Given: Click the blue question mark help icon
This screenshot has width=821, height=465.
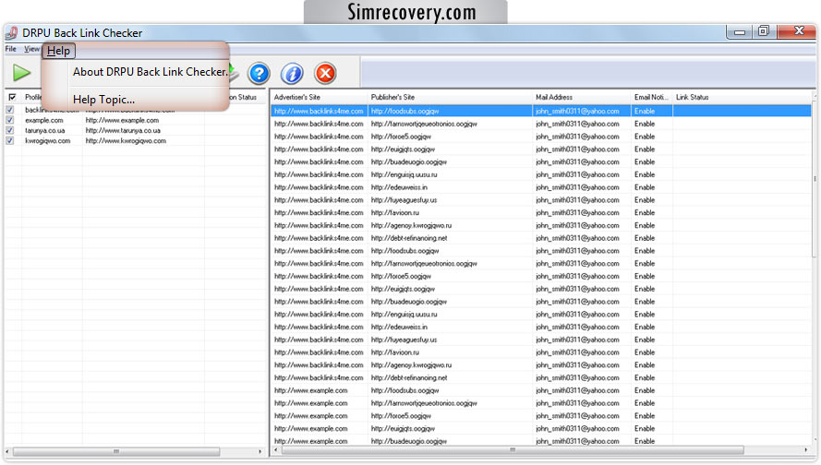Looking at the screenshot, I should pyautogui.click(x=260, y=72).
